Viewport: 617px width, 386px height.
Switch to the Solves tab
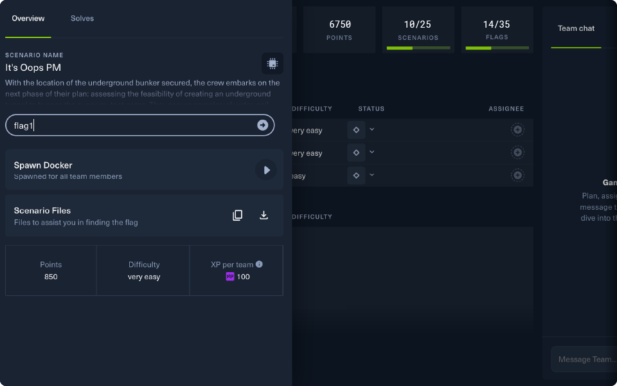(x=82, y=19)
